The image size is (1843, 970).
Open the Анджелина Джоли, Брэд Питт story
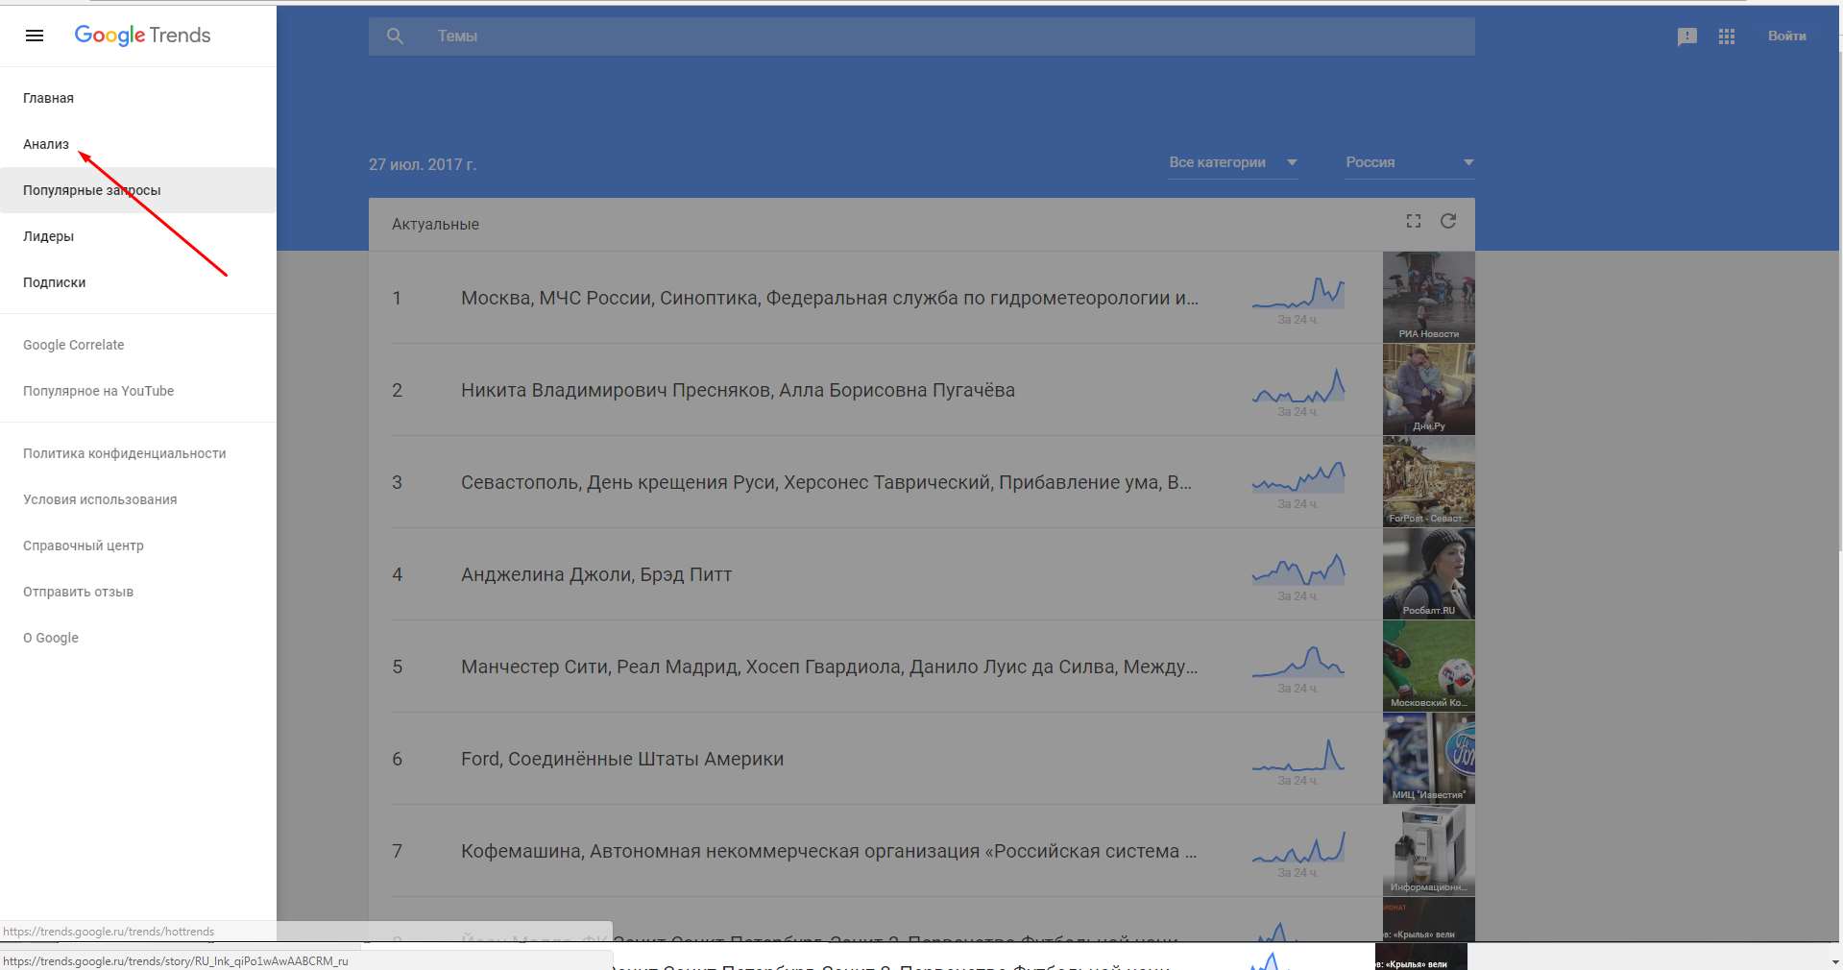pos(596,574)
